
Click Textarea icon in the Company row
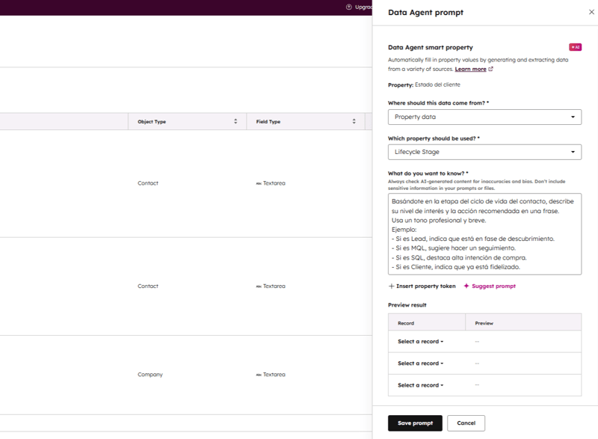click(259, 375)
